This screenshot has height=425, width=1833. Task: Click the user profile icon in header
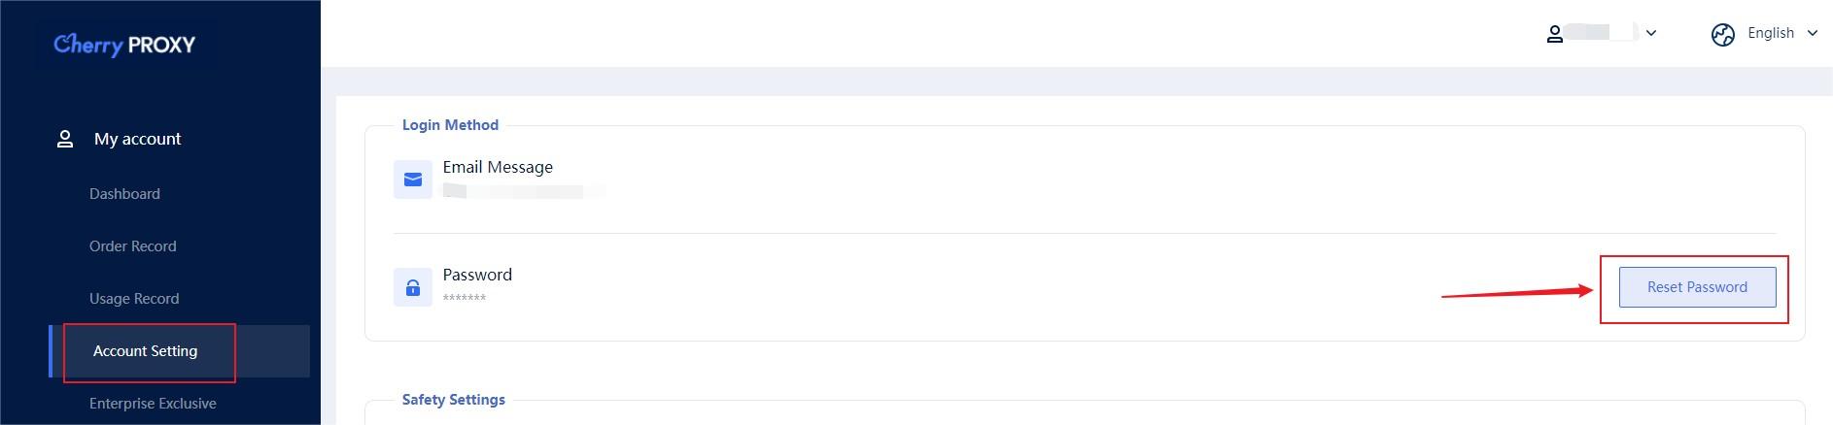pos(1555,34)
